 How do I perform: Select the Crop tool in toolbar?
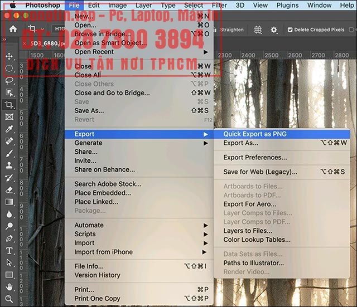pos(9,105)
